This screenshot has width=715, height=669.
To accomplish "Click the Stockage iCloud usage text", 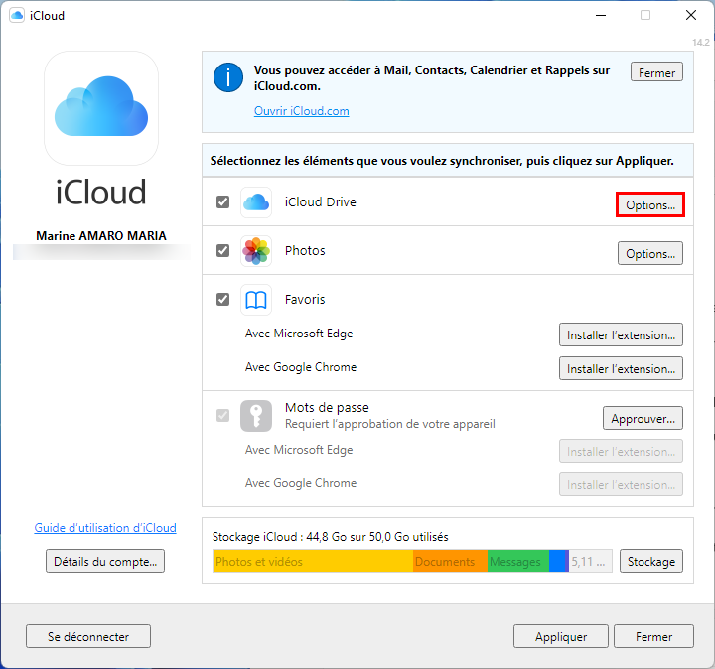I will coord(330,537).
